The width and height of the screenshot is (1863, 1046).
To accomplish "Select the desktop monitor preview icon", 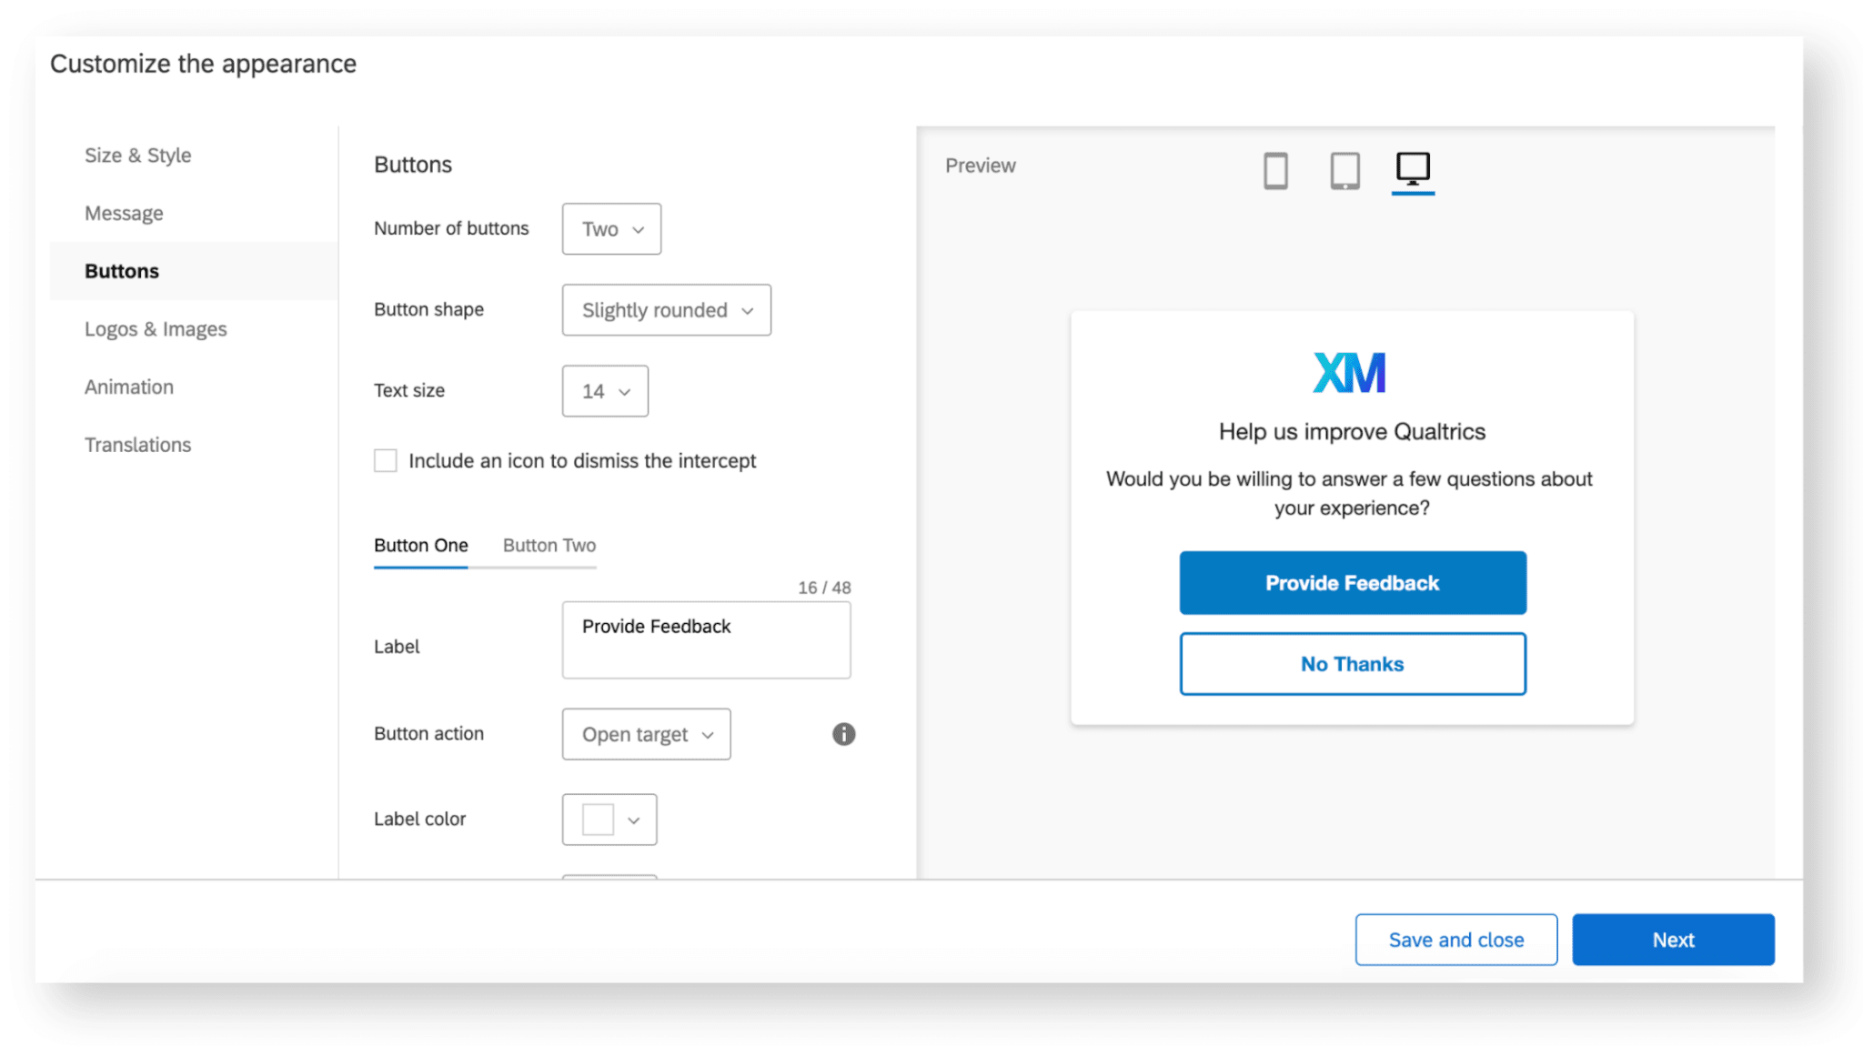I will point(1412,170).
